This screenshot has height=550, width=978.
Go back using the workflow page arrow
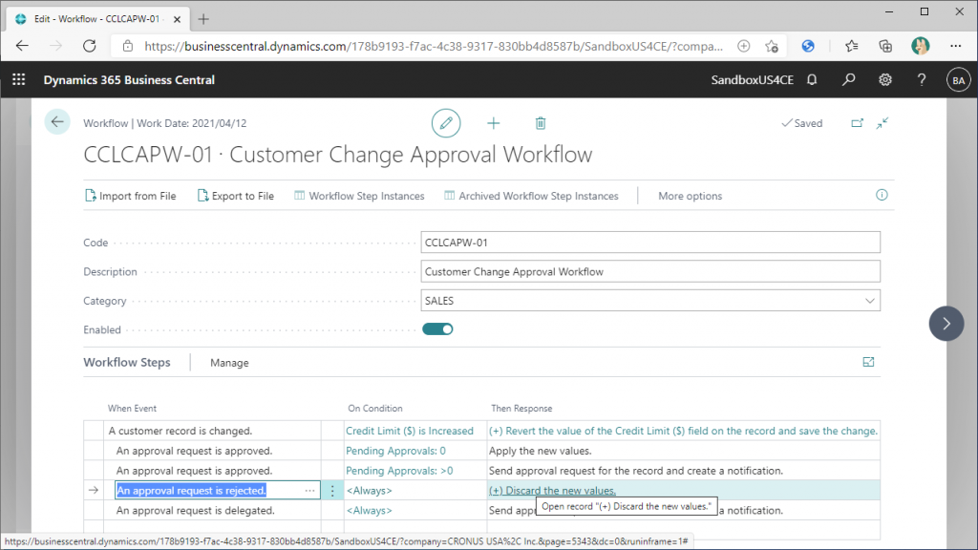pyautogui.click(x=57, y=122)
